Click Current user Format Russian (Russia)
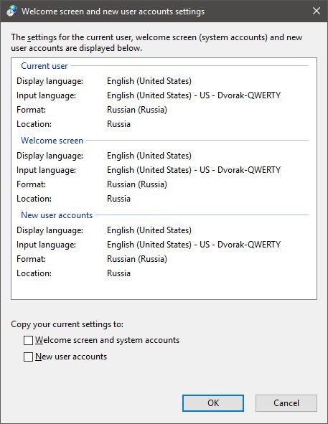 click(x=137, y=110)
